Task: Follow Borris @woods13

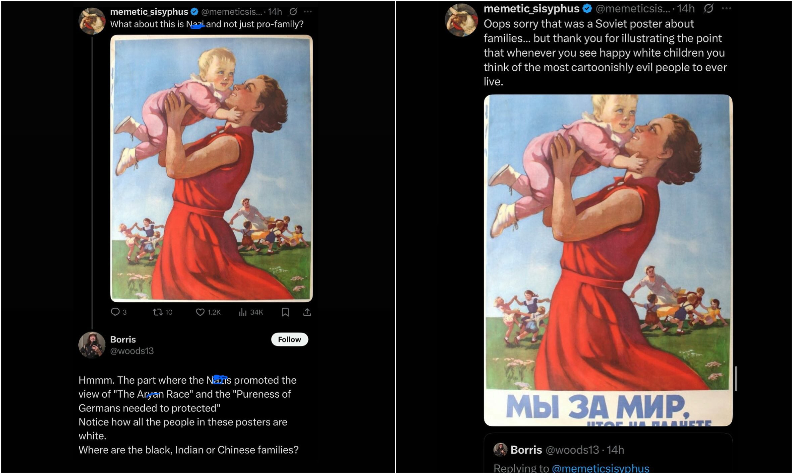Action: point(289,339)
